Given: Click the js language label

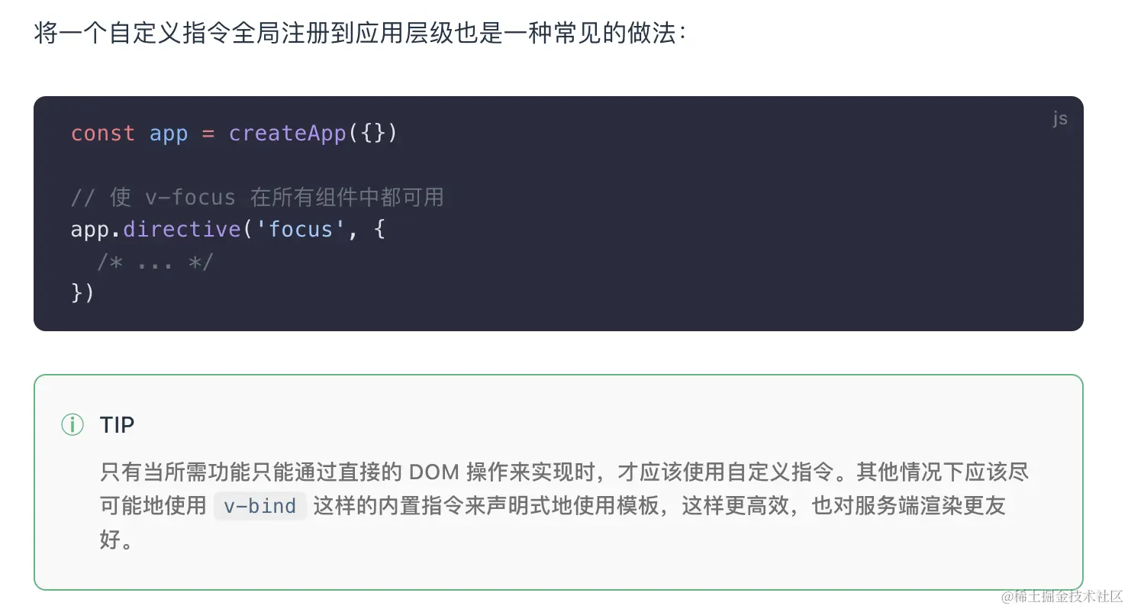Looking at the screenshot, I should click(1060, 118).
